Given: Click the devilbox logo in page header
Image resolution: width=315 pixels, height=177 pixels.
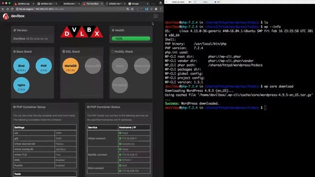Looking at the screenshot, I should (x=14, y=16).
